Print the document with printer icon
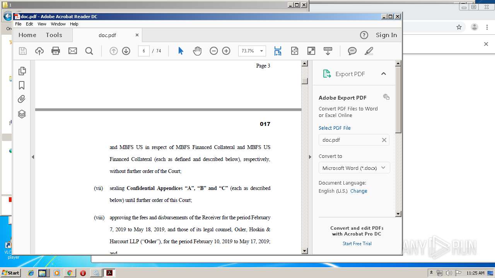Viewport: 495px width, 278px height. (x=56, y=51)
